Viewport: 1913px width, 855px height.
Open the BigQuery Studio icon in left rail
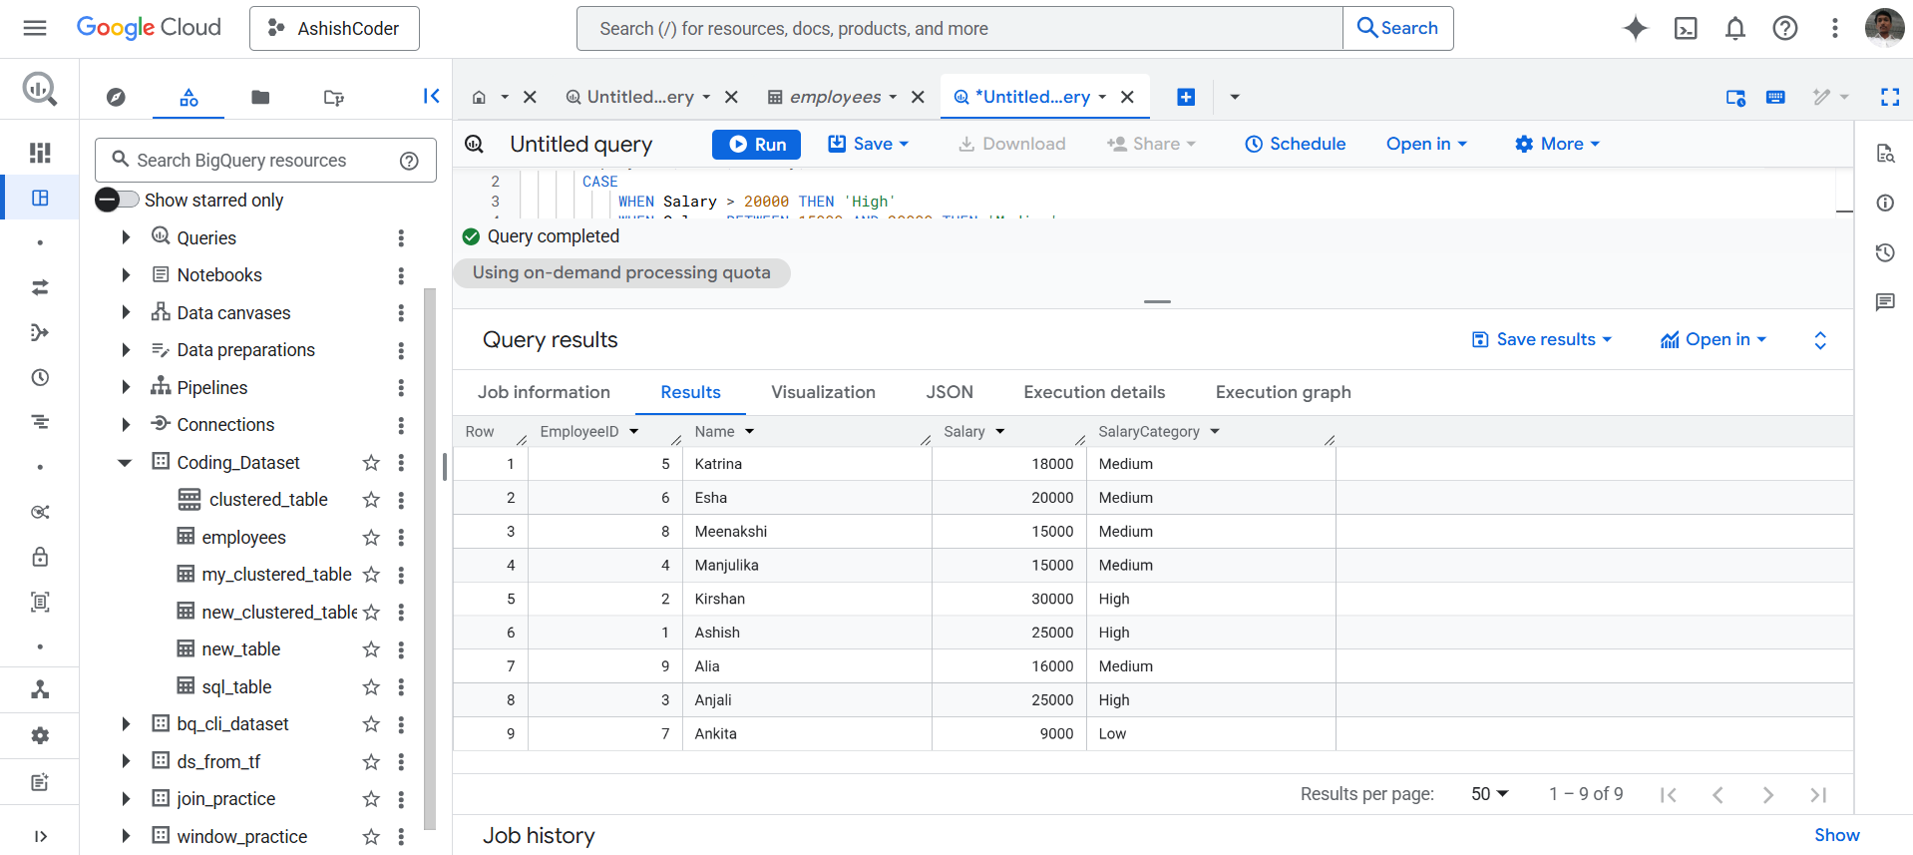pos(40,198)
